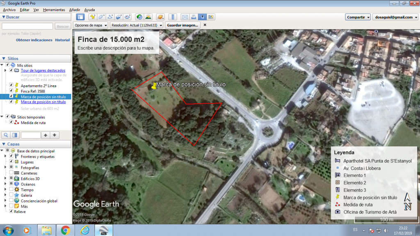Click the Guardar imagen button
420x236 pixels.
tap(183, 25)
